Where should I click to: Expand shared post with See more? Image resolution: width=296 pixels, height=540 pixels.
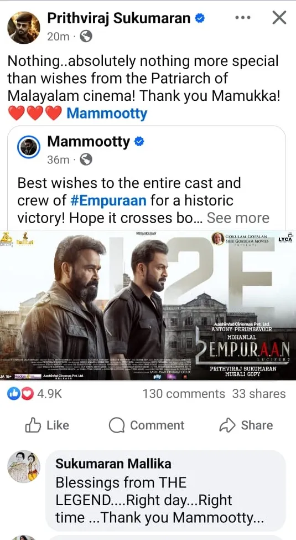(238, 218)
